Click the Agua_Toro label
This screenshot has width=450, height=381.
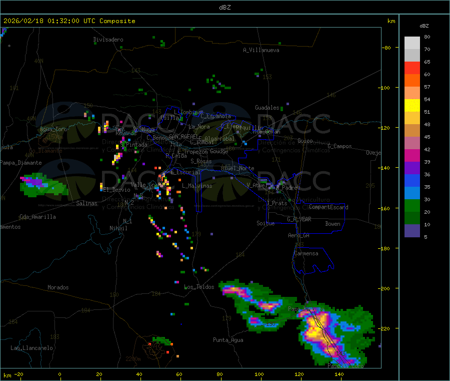[x=53, y=129]
